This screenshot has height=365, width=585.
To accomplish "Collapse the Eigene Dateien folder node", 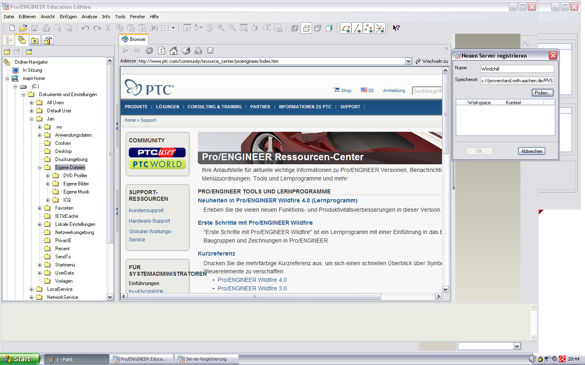I will coord(40,167).
